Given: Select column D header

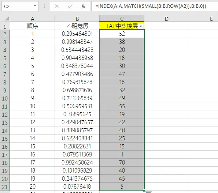Looking at the screenshot, I should click(167, 19).
